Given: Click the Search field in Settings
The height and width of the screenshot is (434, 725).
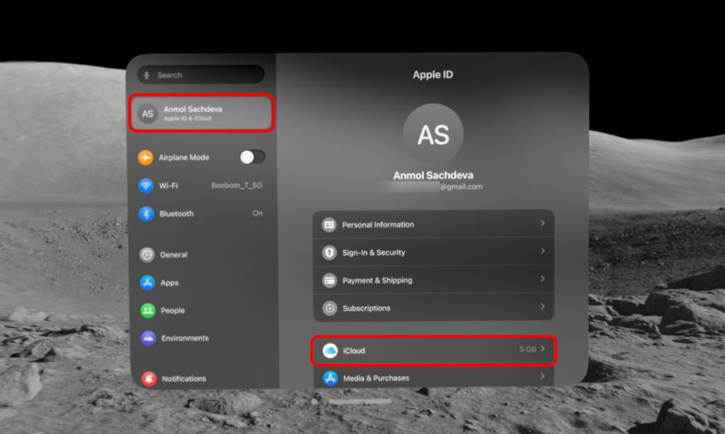Looking at the screenshot, I should pyautogui.click(x=201, y=75).
